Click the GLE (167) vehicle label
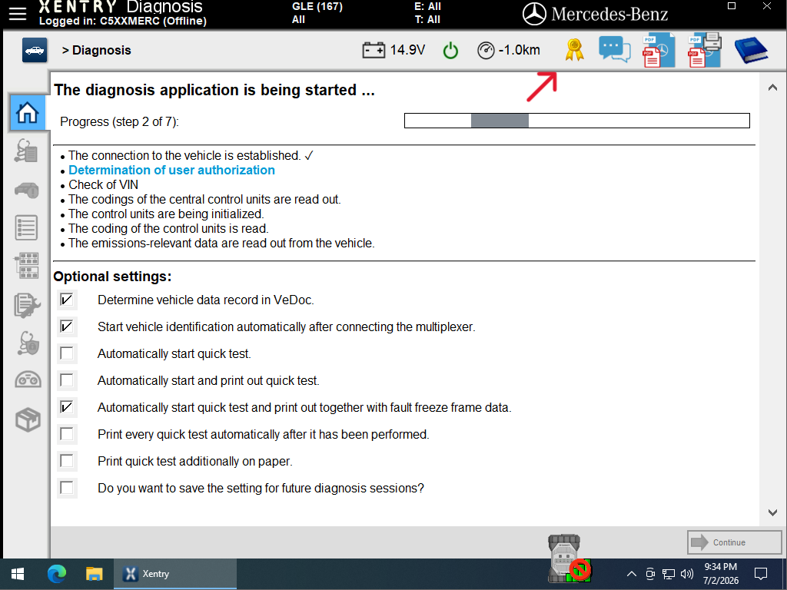 coord(317,6)
